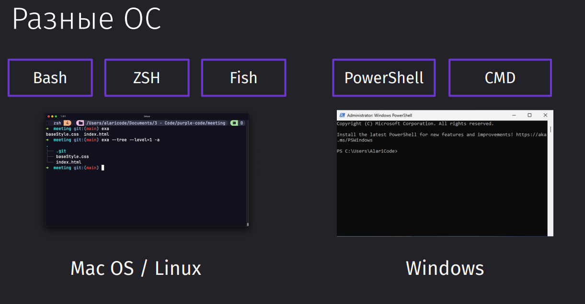The image size is (585, 304).
Task: Click the 'PS C:\Users\AlariCode>' prompt
Action: 367,151
